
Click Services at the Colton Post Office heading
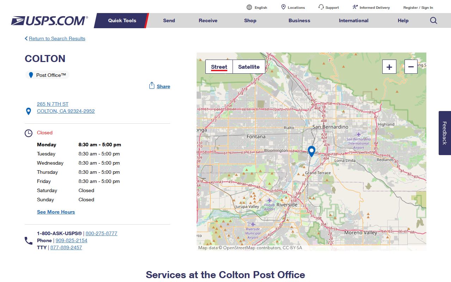coord(225,275)
